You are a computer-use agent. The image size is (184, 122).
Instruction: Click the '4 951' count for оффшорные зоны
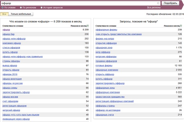pos(179,88)
